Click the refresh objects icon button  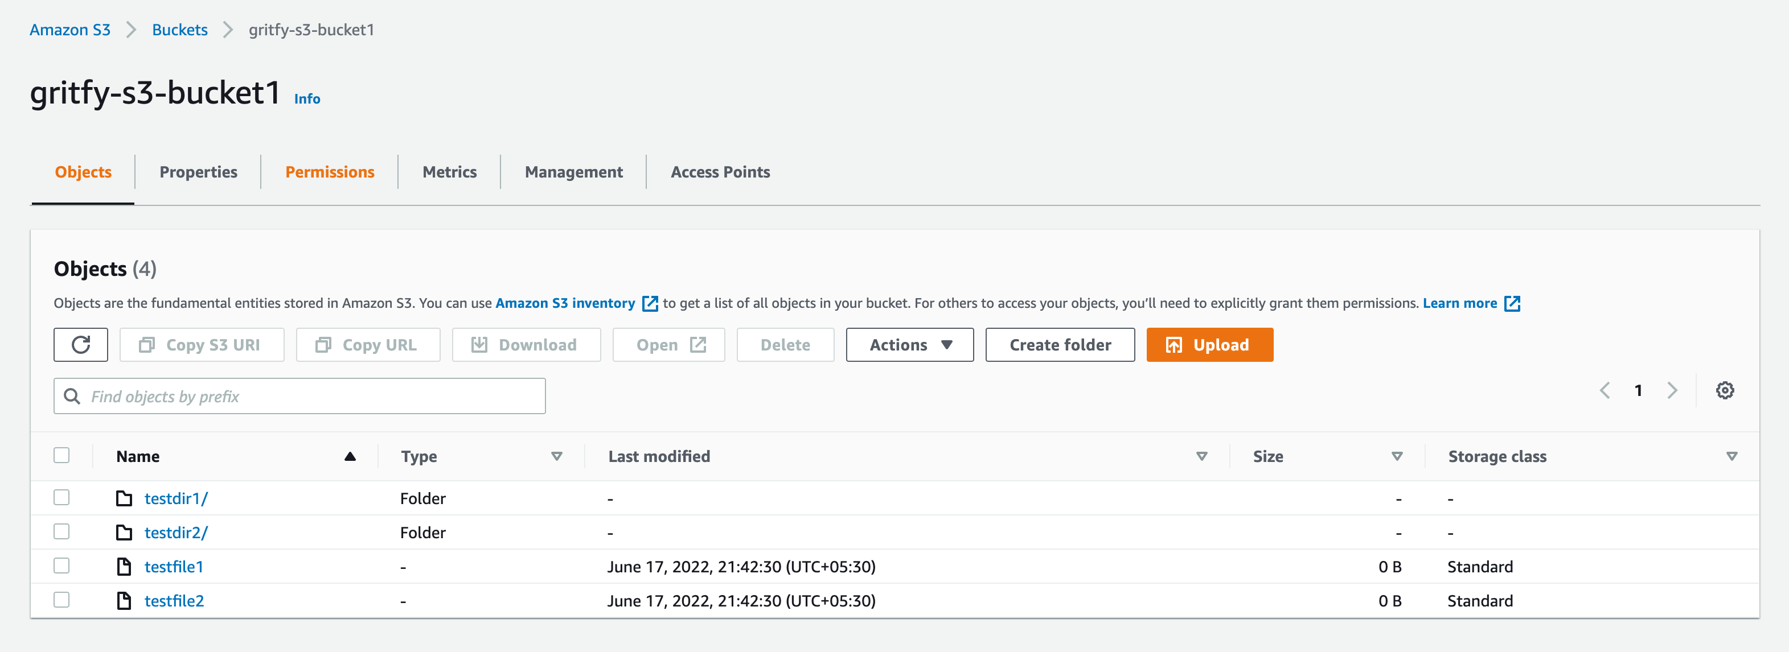point(80,345)
